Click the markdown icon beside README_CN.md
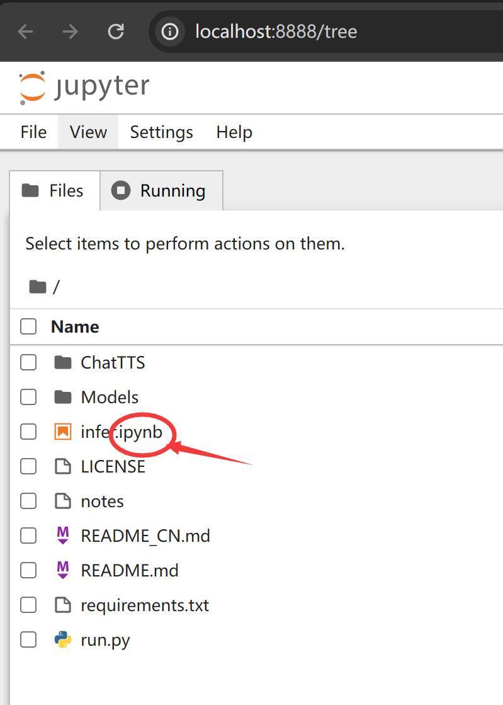Screen dimensions: 503x705 (63, 535)
